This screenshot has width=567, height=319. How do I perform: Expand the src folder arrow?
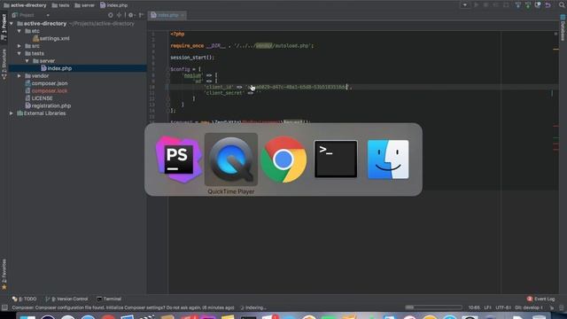19,46
